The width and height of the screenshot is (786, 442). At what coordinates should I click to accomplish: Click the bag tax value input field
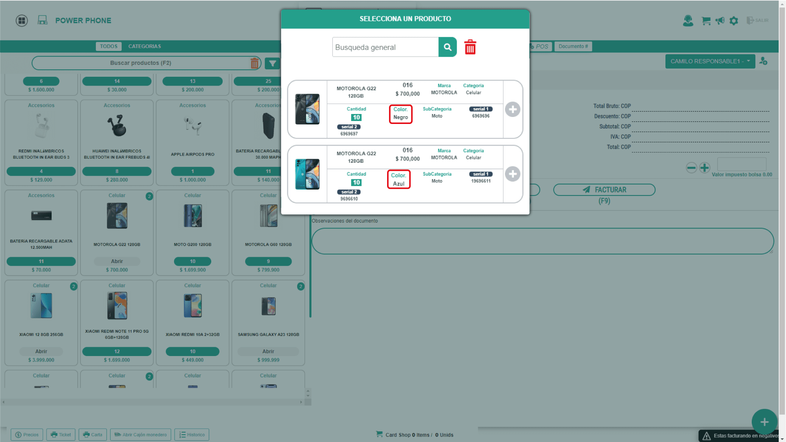pyautogui.click(x=741, y=164)
